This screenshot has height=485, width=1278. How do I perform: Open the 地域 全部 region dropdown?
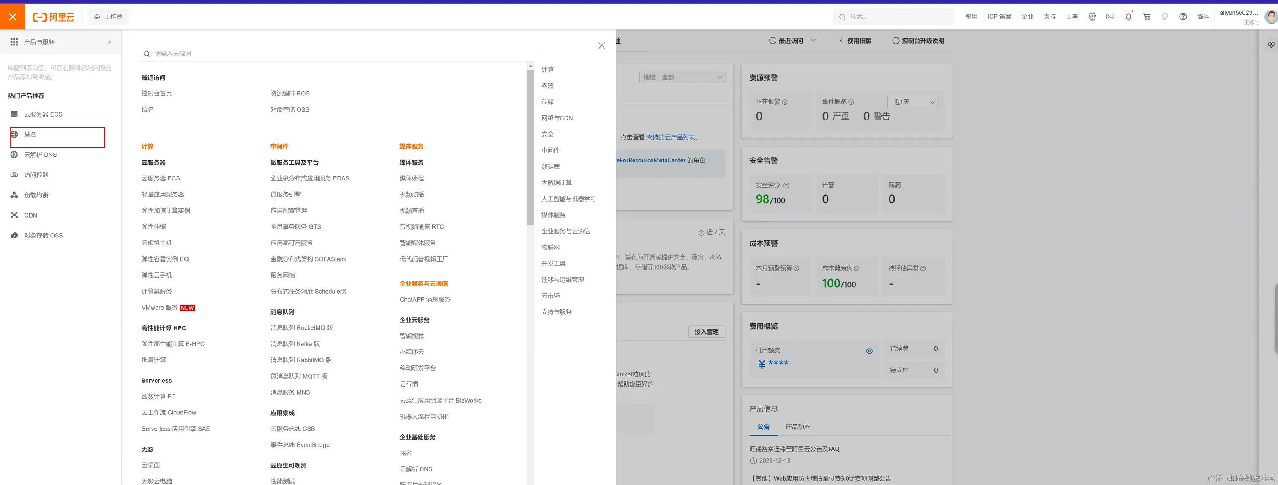pyautogui.click(x=682, y=77)
